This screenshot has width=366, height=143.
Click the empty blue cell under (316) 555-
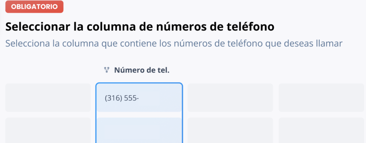tap(139, 130)
